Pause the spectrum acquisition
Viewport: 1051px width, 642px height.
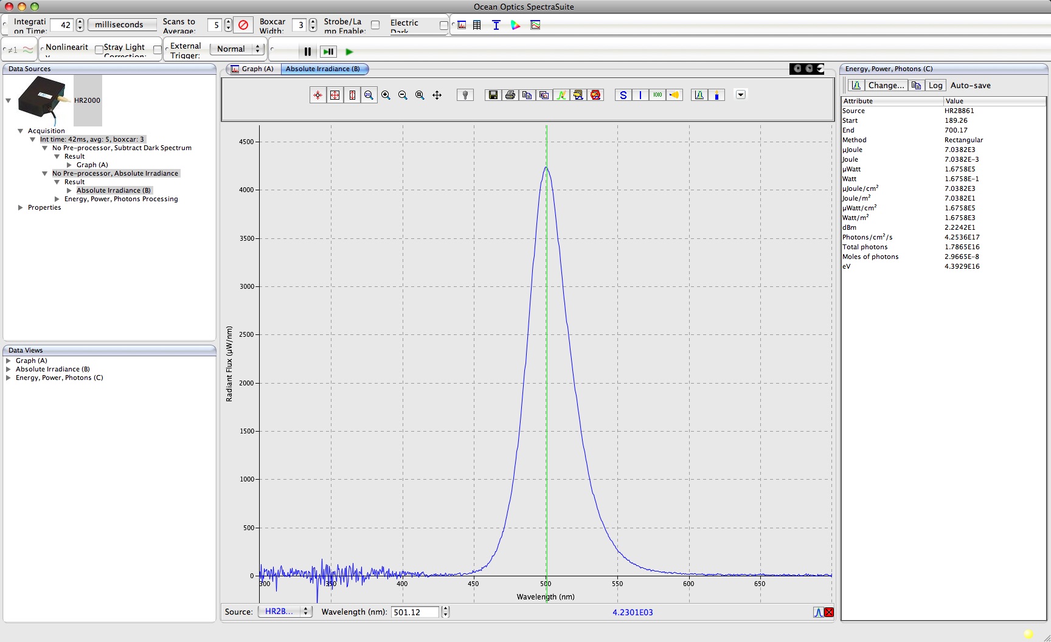tap(308, 52)
